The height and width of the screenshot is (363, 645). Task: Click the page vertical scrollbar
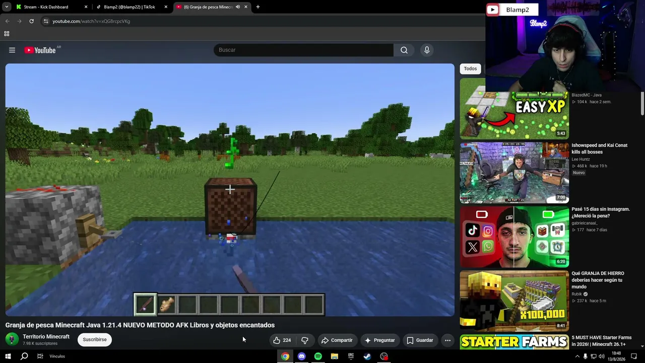(x=642, y=103)
